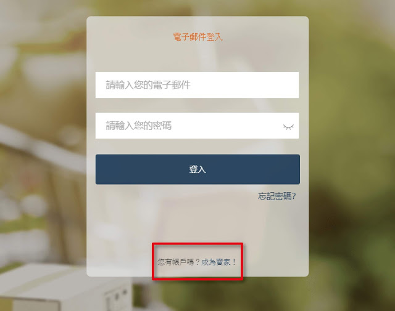
Task: Show the password using the closed-eye icon
Action: pos(288,126)
